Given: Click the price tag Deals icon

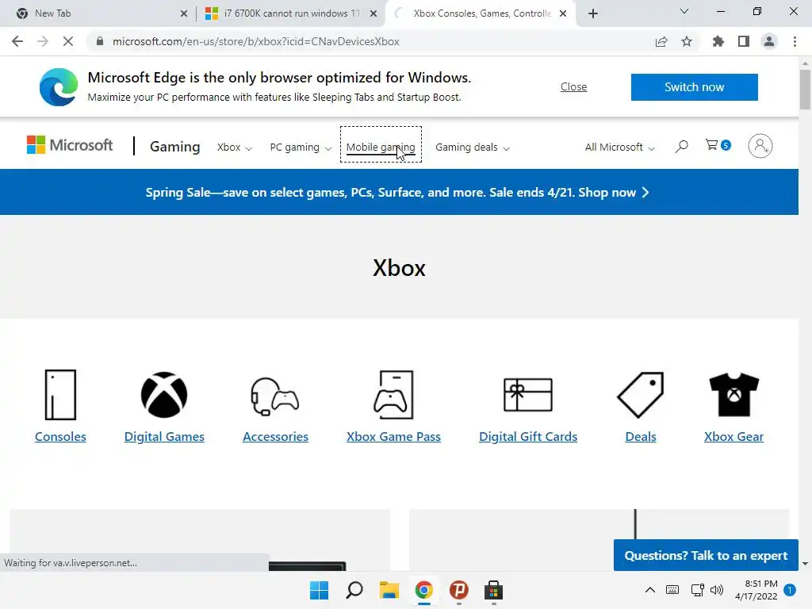Looking at the screenshot, I should pyautogui.click(x=641, y=395).
